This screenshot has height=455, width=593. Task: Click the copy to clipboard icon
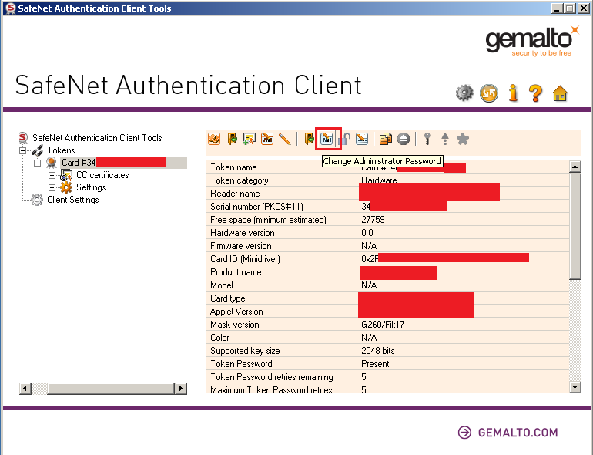[386, 139]
